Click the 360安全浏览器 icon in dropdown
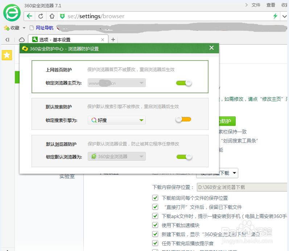Screen dimensions: 289x251 click(x=94, y=156)
